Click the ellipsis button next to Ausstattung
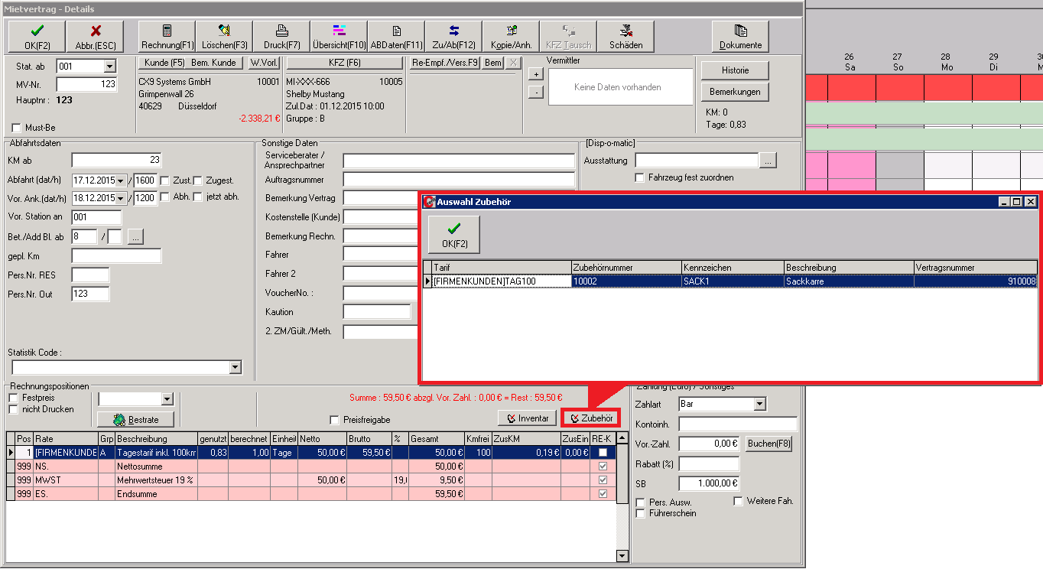 click(x=768, y=161)
